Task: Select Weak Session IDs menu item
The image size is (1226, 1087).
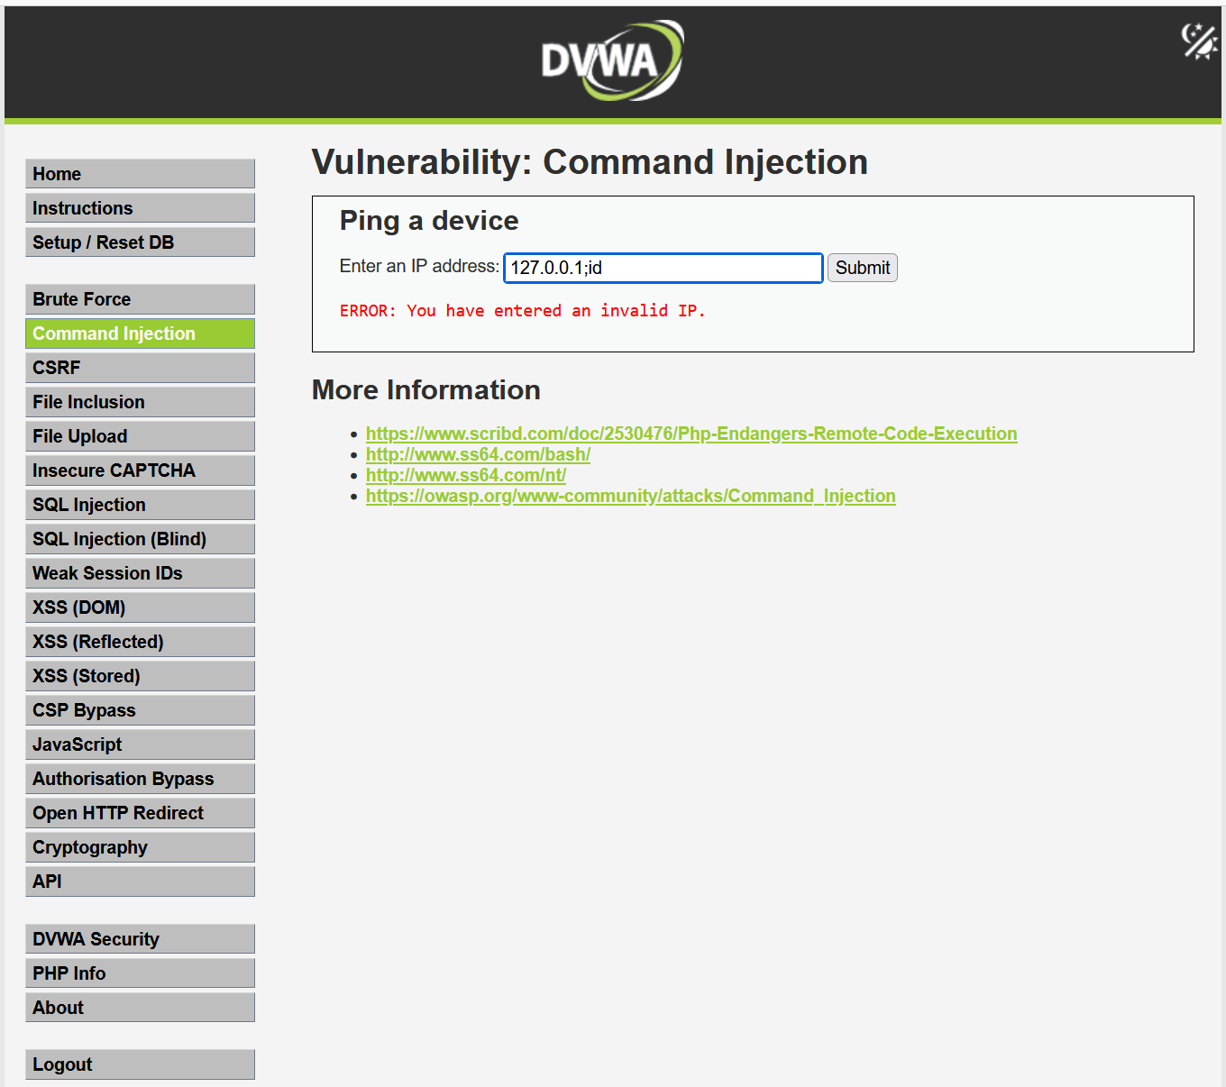Action: click(140, 573)
